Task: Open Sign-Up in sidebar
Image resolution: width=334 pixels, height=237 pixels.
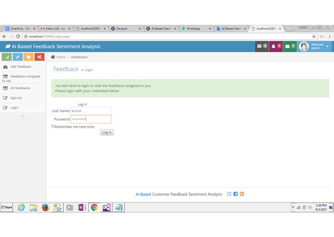Action: pos(23,98)
